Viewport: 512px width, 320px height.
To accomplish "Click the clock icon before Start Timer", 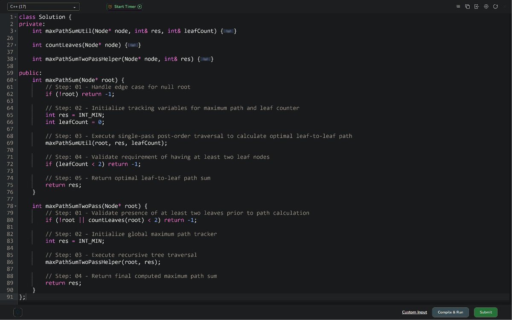I will [110, 7].
